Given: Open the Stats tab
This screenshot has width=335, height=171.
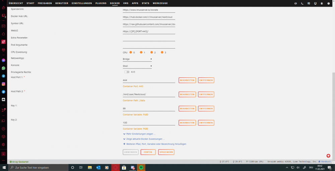Looking at the screenshot, I should pos(145,3).
